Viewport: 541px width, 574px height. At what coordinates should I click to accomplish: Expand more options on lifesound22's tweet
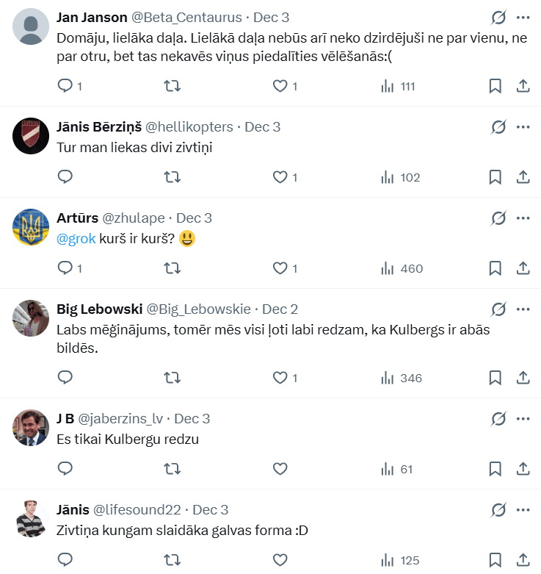coord(523,510)
